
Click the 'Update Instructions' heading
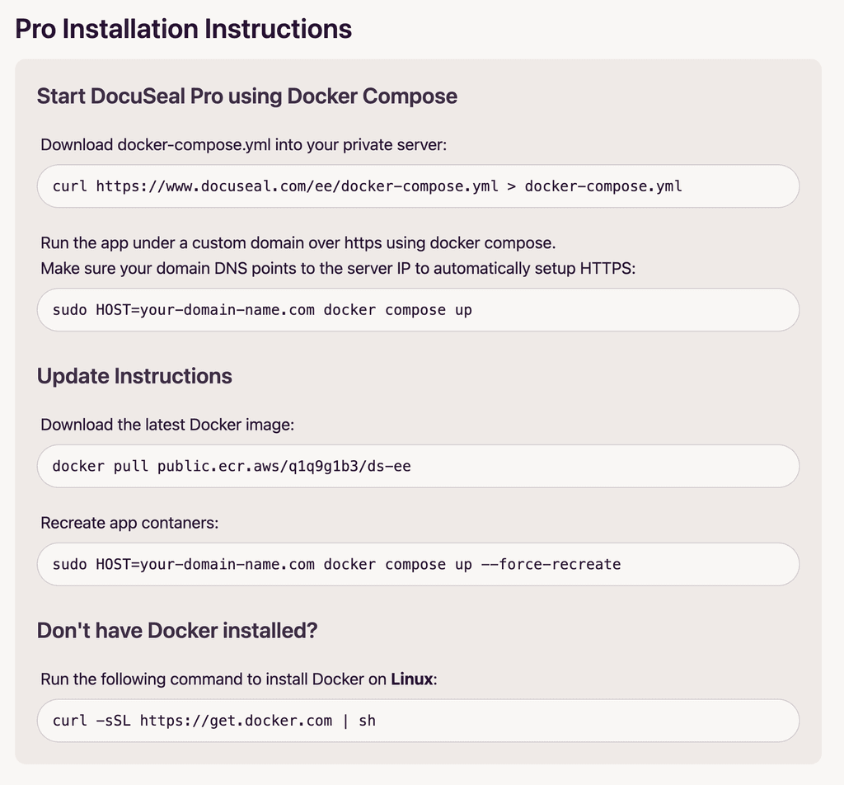[x=134, y=376]
